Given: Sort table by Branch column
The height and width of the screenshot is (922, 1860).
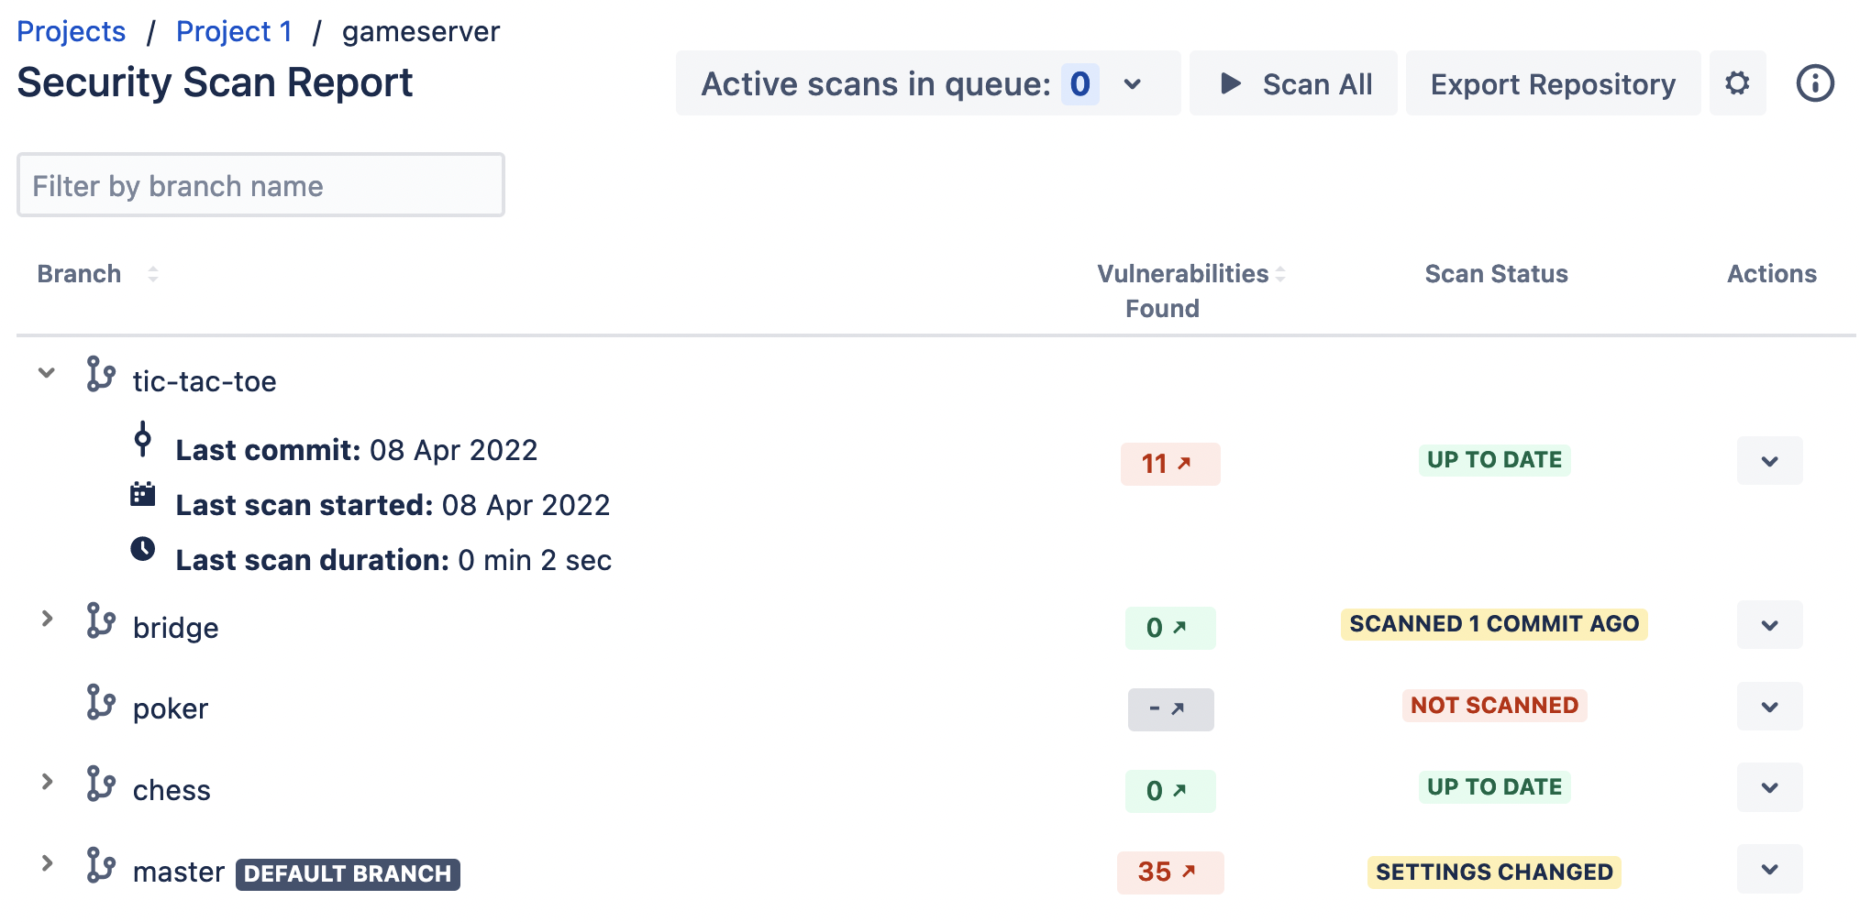Looking at the screenshot, I should pos(152,274).
